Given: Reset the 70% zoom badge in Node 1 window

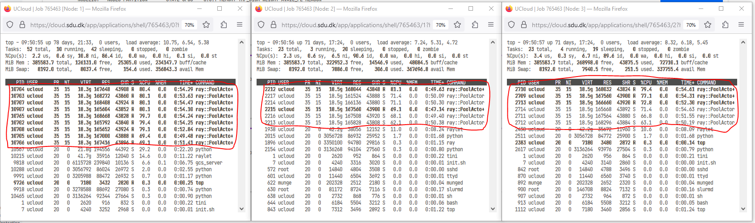Looking at the screenshot, I should 189,25.
